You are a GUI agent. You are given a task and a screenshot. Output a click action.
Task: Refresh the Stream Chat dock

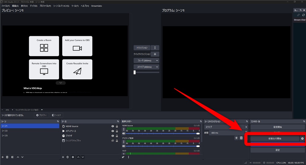[x=304, y=15]
